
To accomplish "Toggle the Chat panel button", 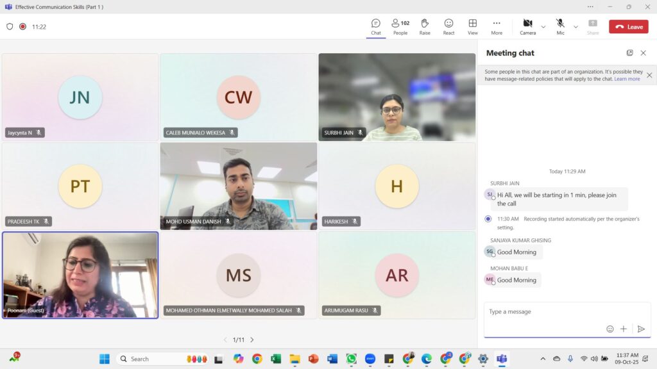I will pos(376,26).
